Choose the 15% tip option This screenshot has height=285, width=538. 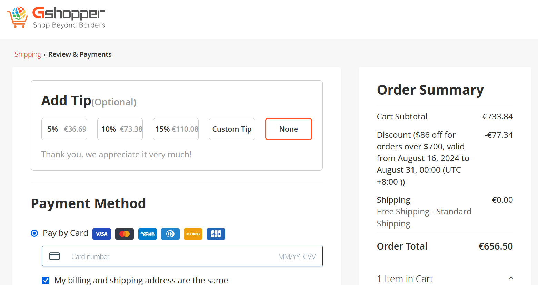pos(176,129)
